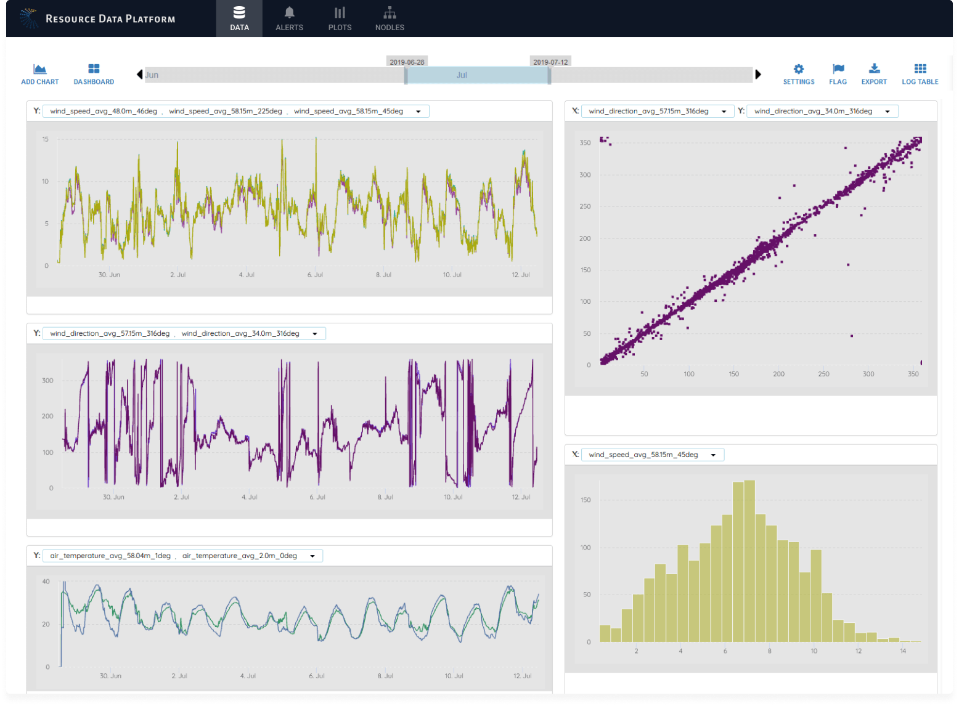Open scatter plot Y axis dropdown
The image size is (959, 706).
point(888,112)
